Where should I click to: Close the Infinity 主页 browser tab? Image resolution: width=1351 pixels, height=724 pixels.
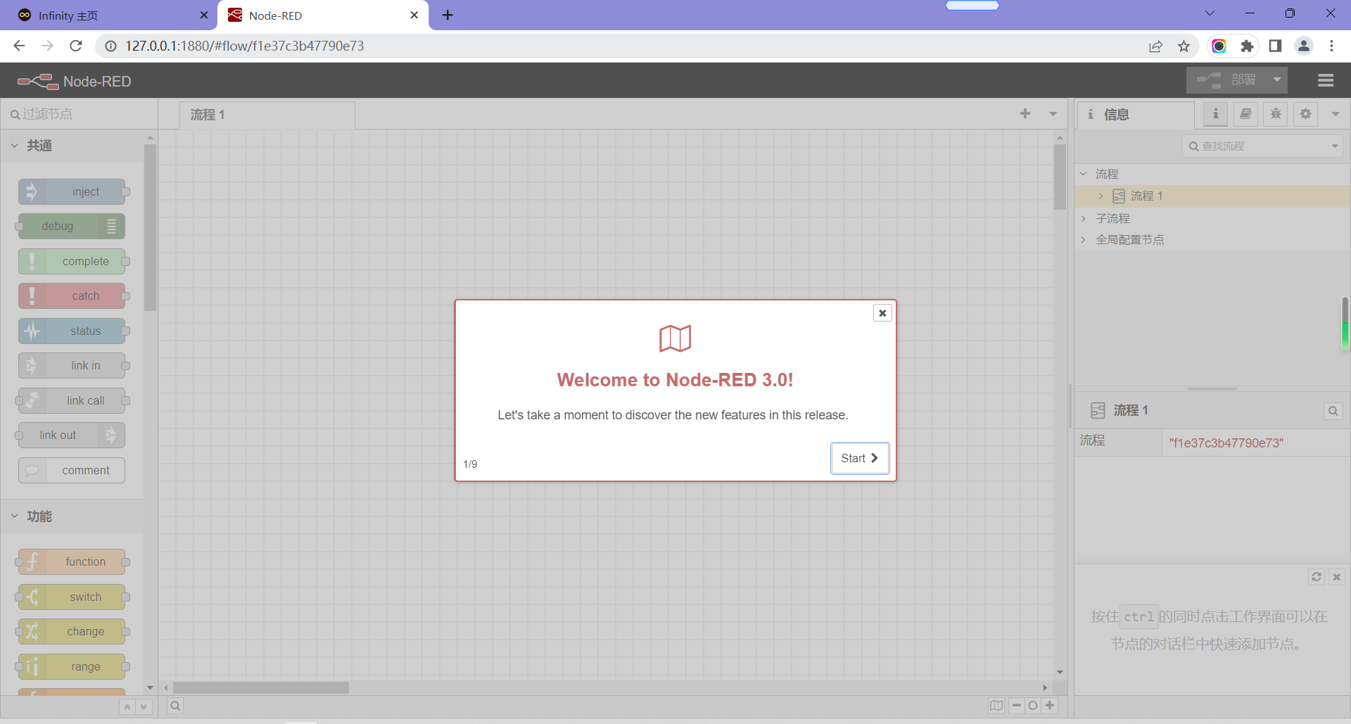[204, 15]
